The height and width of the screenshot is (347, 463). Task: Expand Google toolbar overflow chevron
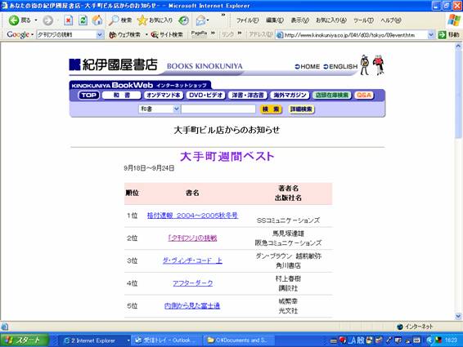213,33
